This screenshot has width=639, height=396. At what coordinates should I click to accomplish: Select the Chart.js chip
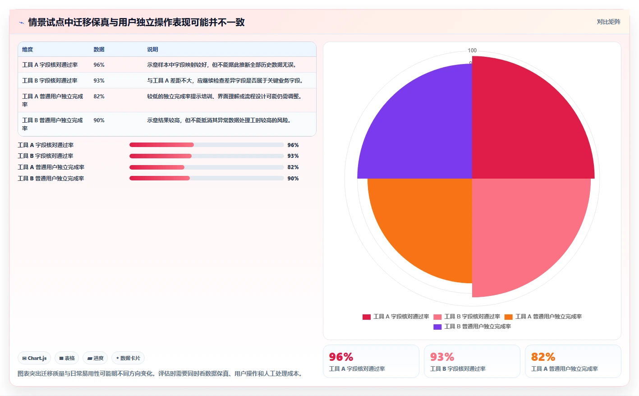[34, 358]
